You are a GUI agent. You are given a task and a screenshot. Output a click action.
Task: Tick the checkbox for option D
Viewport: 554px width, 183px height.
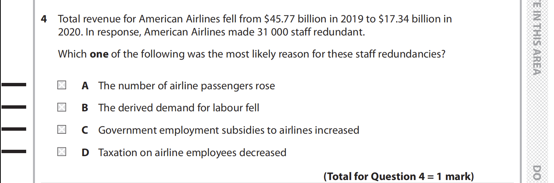(62, 152)
